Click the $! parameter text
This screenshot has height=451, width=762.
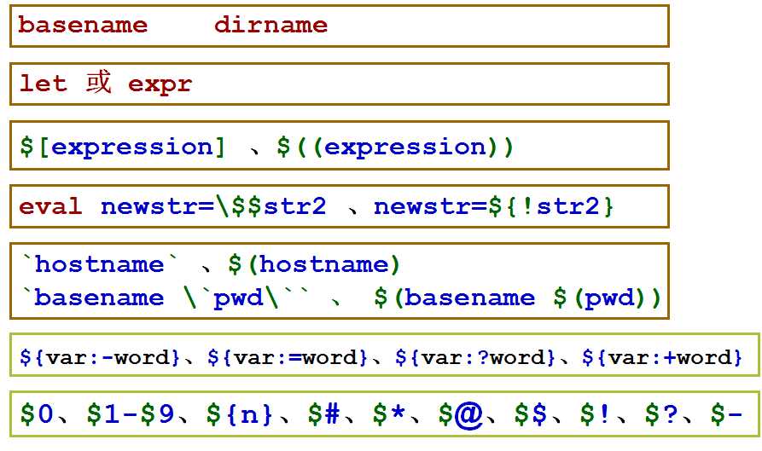click(x=596, y=414)
